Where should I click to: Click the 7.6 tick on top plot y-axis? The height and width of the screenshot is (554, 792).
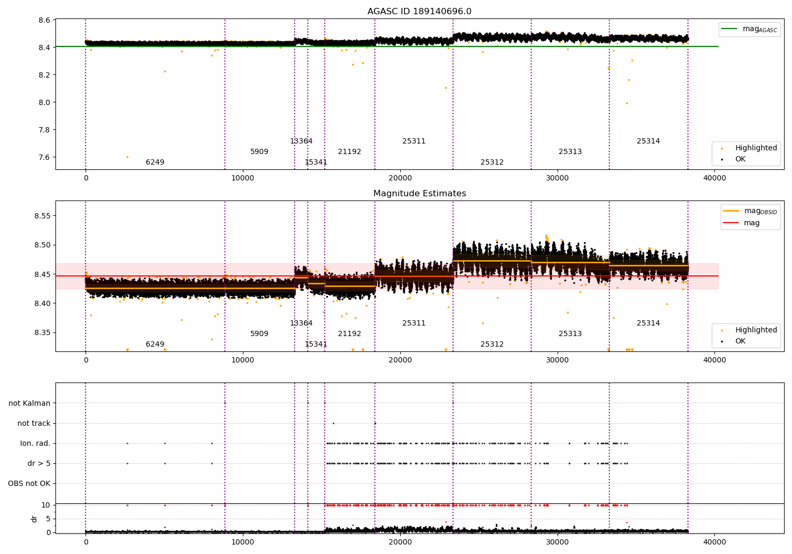pyautogui.click(x=44, y=157)
